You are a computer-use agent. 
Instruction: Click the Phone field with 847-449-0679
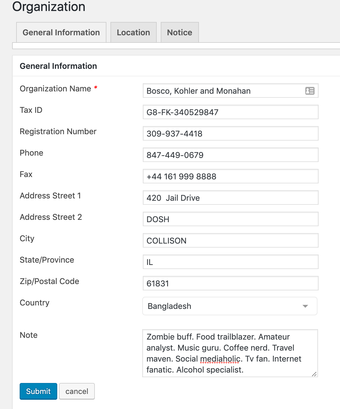[x=230, y=155]
